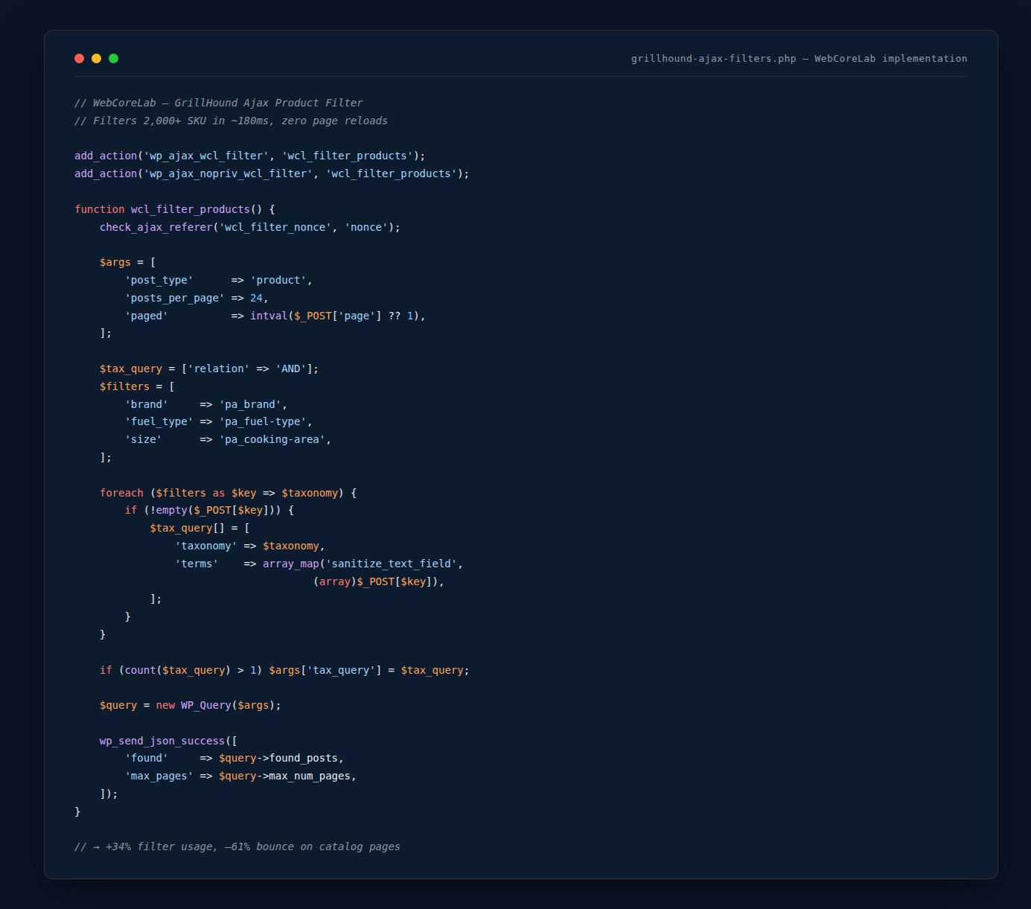Select the GrillHound Ajax Product Filter comment
This screenshot has width=1031, height=909.
pos(218,103)
